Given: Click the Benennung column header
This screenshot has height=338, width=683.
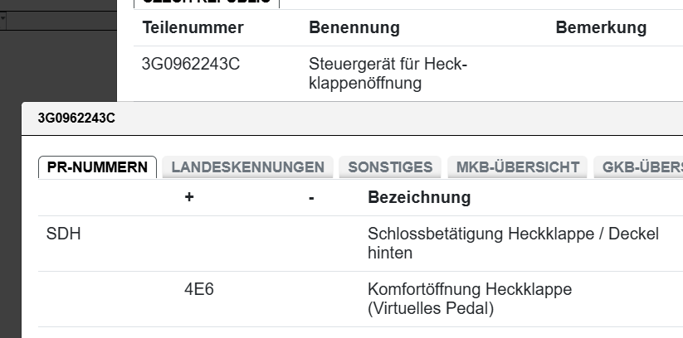Looking at the screenshot, I should click(354, 28).
